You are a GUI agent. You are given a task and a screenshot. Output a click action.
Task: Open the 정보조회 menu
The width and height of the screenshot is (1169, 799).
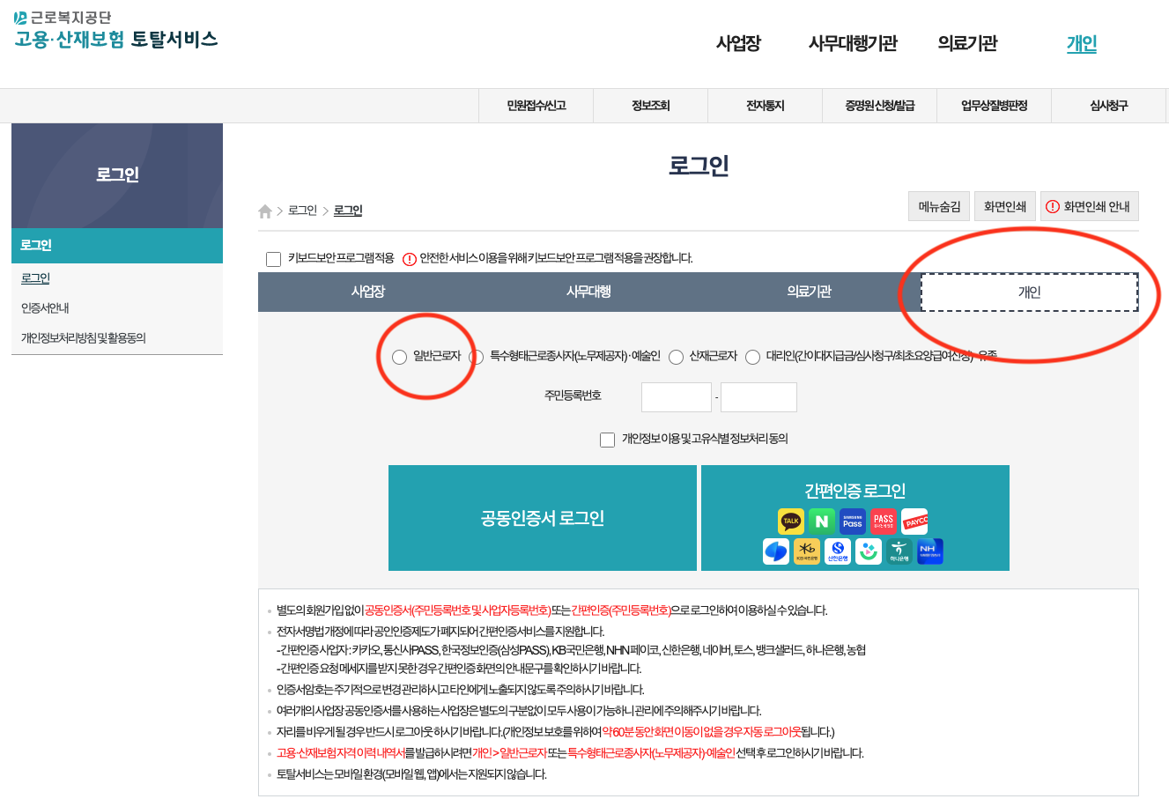click(x=650, y=105)
